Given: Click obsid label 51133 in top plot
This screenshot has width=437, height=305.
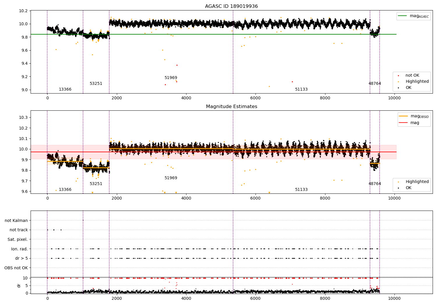Looking at the screenshot, I should pos(301,89).
